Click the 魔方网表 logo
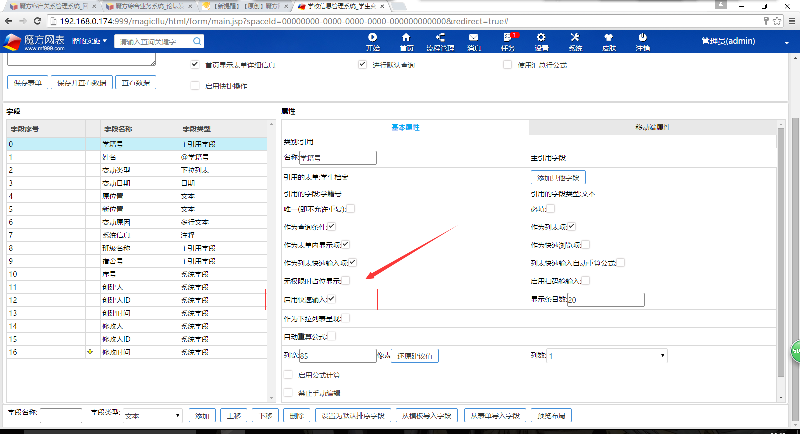Screen dimensions: 800x434 34,42
